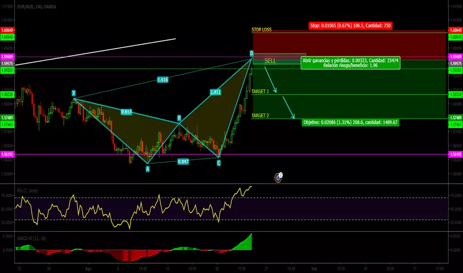This screenshot has height=273, width=463.
Task: Select the Abrir ganancias y pérdidas info box
Action: pyautogui.click(x=351, y=63)
